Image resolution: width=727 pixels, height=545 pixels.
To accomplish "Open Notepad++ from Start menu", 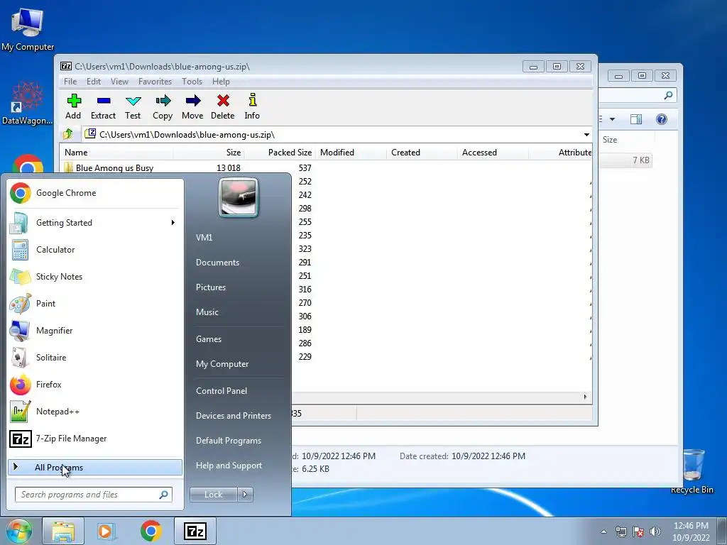I will tap(94, 411).
